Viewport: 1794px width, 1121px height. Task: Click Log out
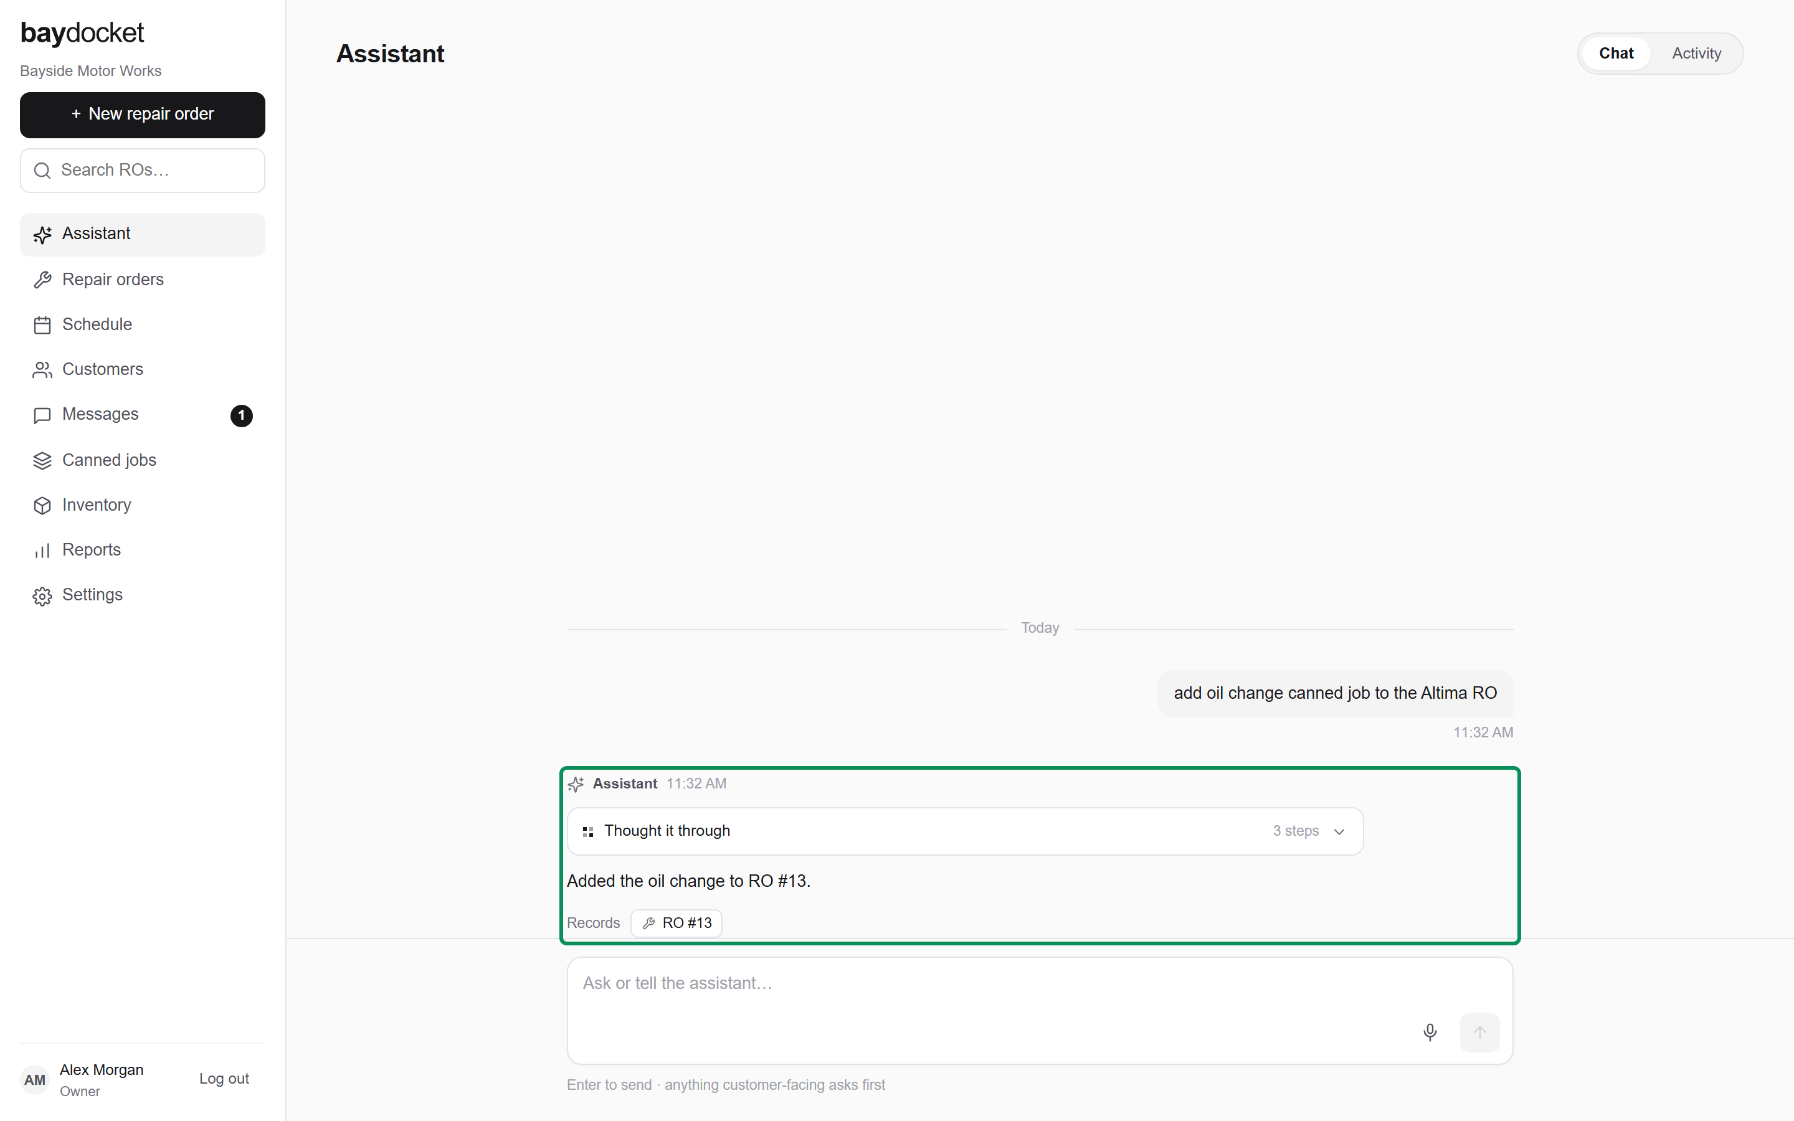click(x=224, y=1079)
